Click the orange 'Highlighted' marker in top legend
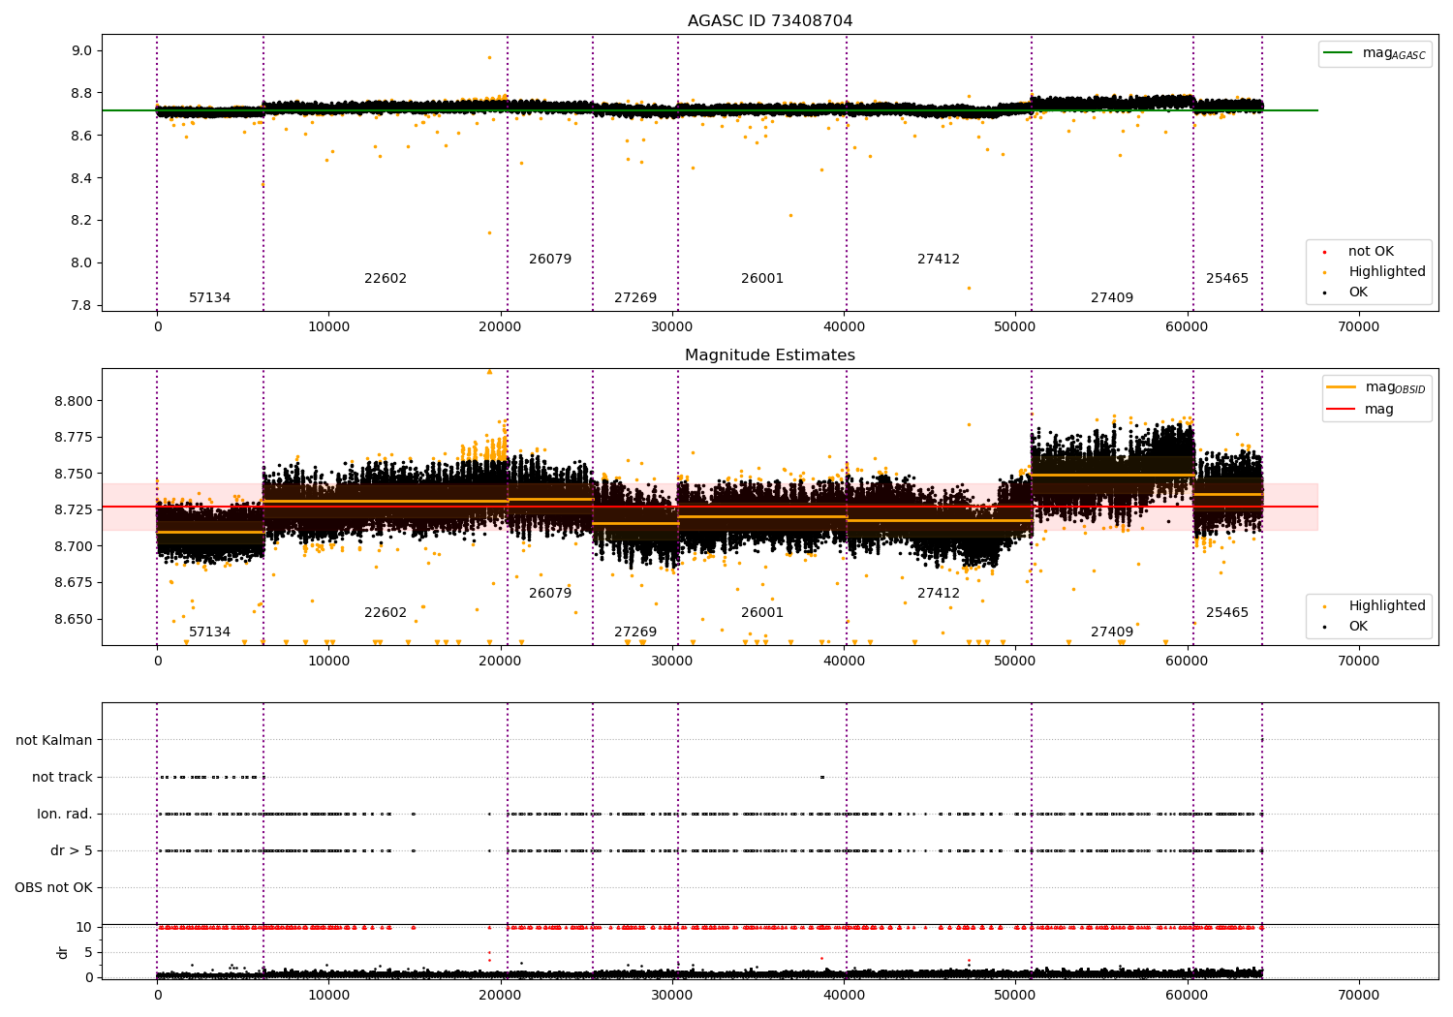Image resolution: width=1453 pixels, height=1017 pixels. (x=1324, y=272)
